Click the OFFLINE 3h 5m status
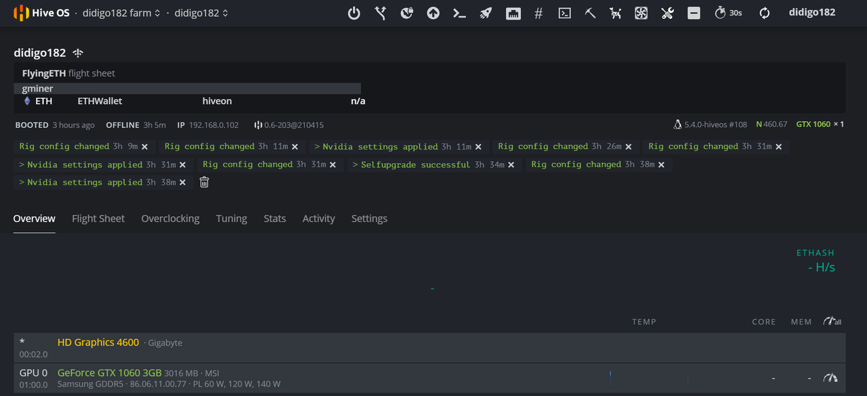867x396 pixels. 135,125
